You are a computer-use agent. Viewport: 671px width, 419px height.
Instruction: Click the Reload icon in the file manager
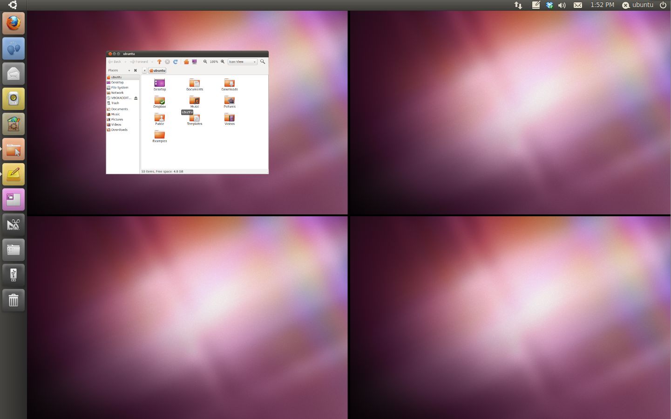point(175,62)
